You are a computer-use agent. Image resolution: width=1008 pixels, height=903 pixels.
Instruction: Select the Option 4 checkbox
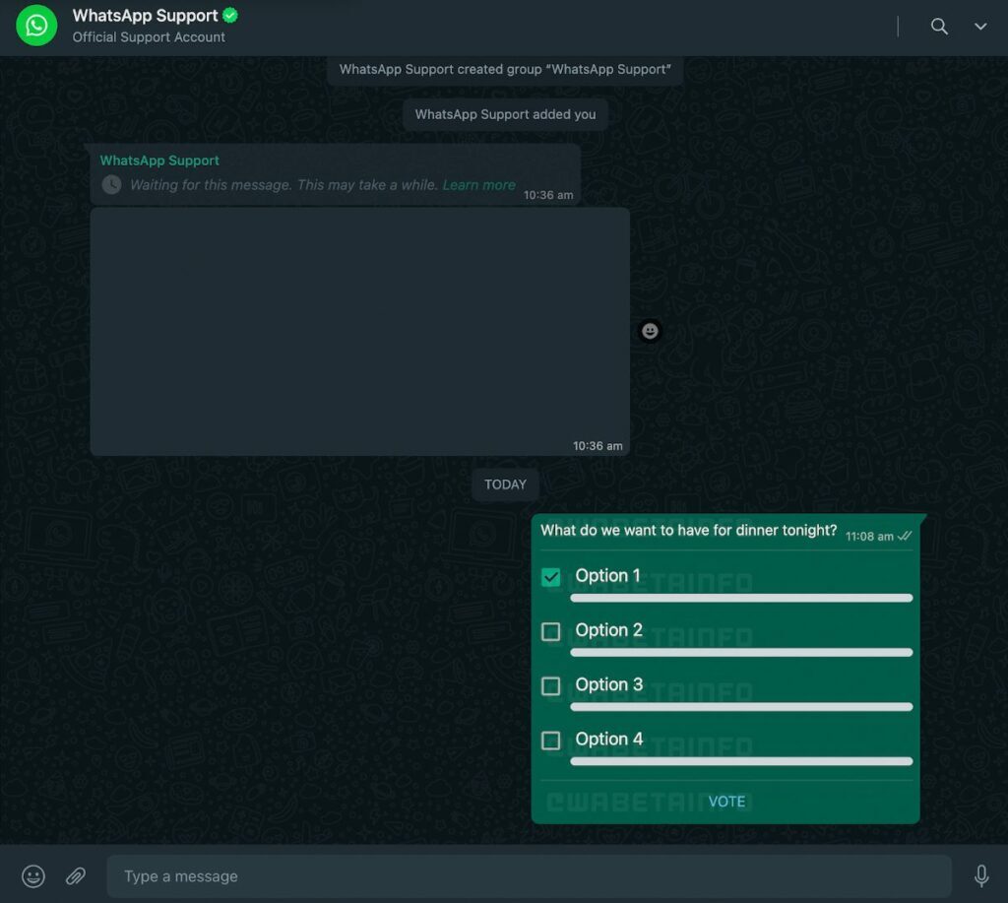click(x=551, y=740)
